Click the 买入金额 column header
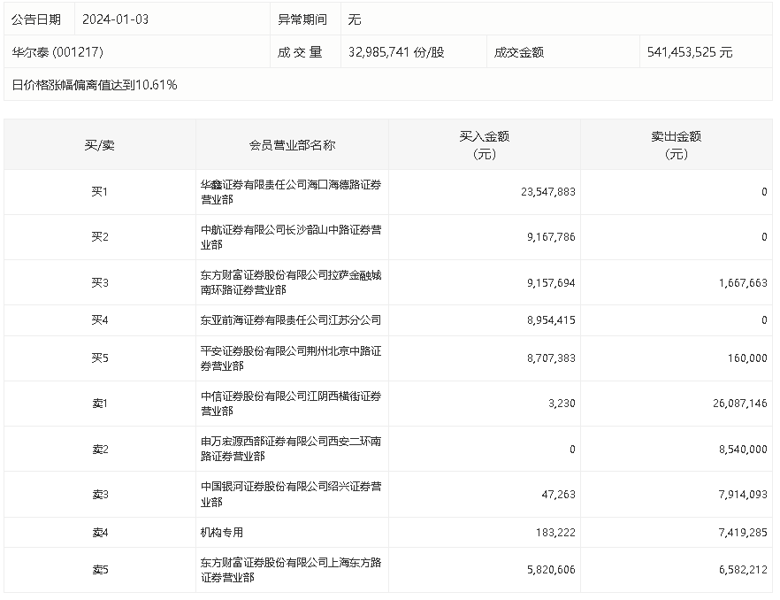Screen dimensions: 780x600 tap(485, 145)
